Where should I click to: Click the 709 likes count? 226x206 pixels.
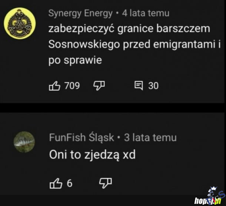(72, 86)
